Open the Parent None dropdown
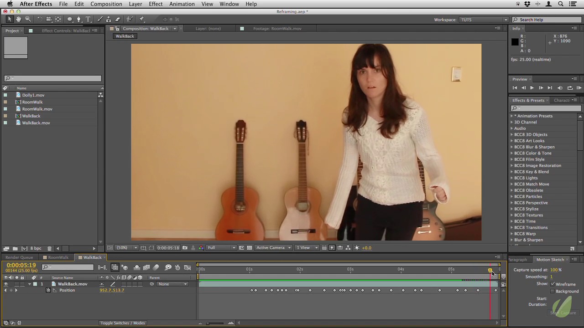The image size is (584, 328). pyautogui.click(x=172, y=284)
